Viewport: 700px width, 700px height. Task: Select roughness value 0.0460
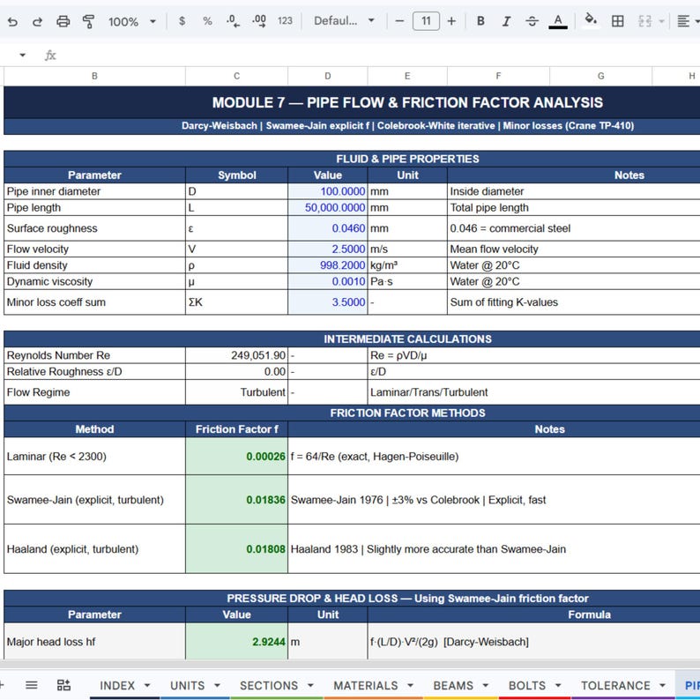click(x=328, y=228)
